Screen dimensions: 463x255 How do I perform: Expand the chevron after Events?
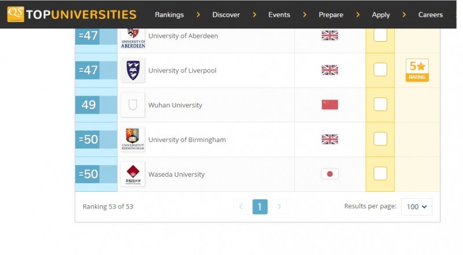305,14
